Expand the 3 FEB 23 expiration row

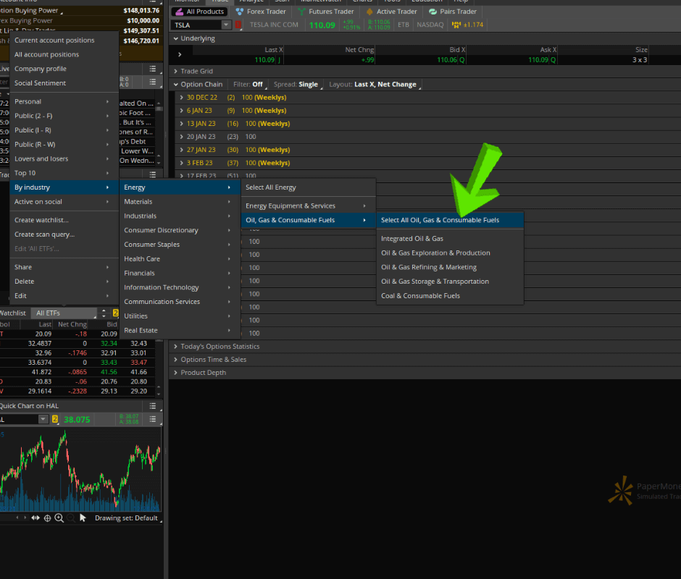[x=182, y=163]
